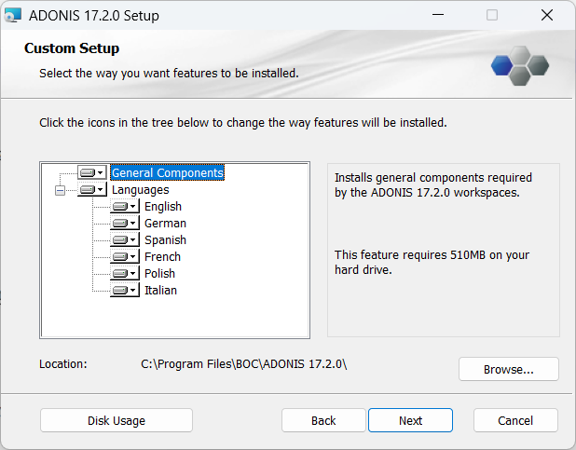Select German in the feature tree
Image resolution: width=576 pixels, height=450 pixels.
(x=165, y=223)
